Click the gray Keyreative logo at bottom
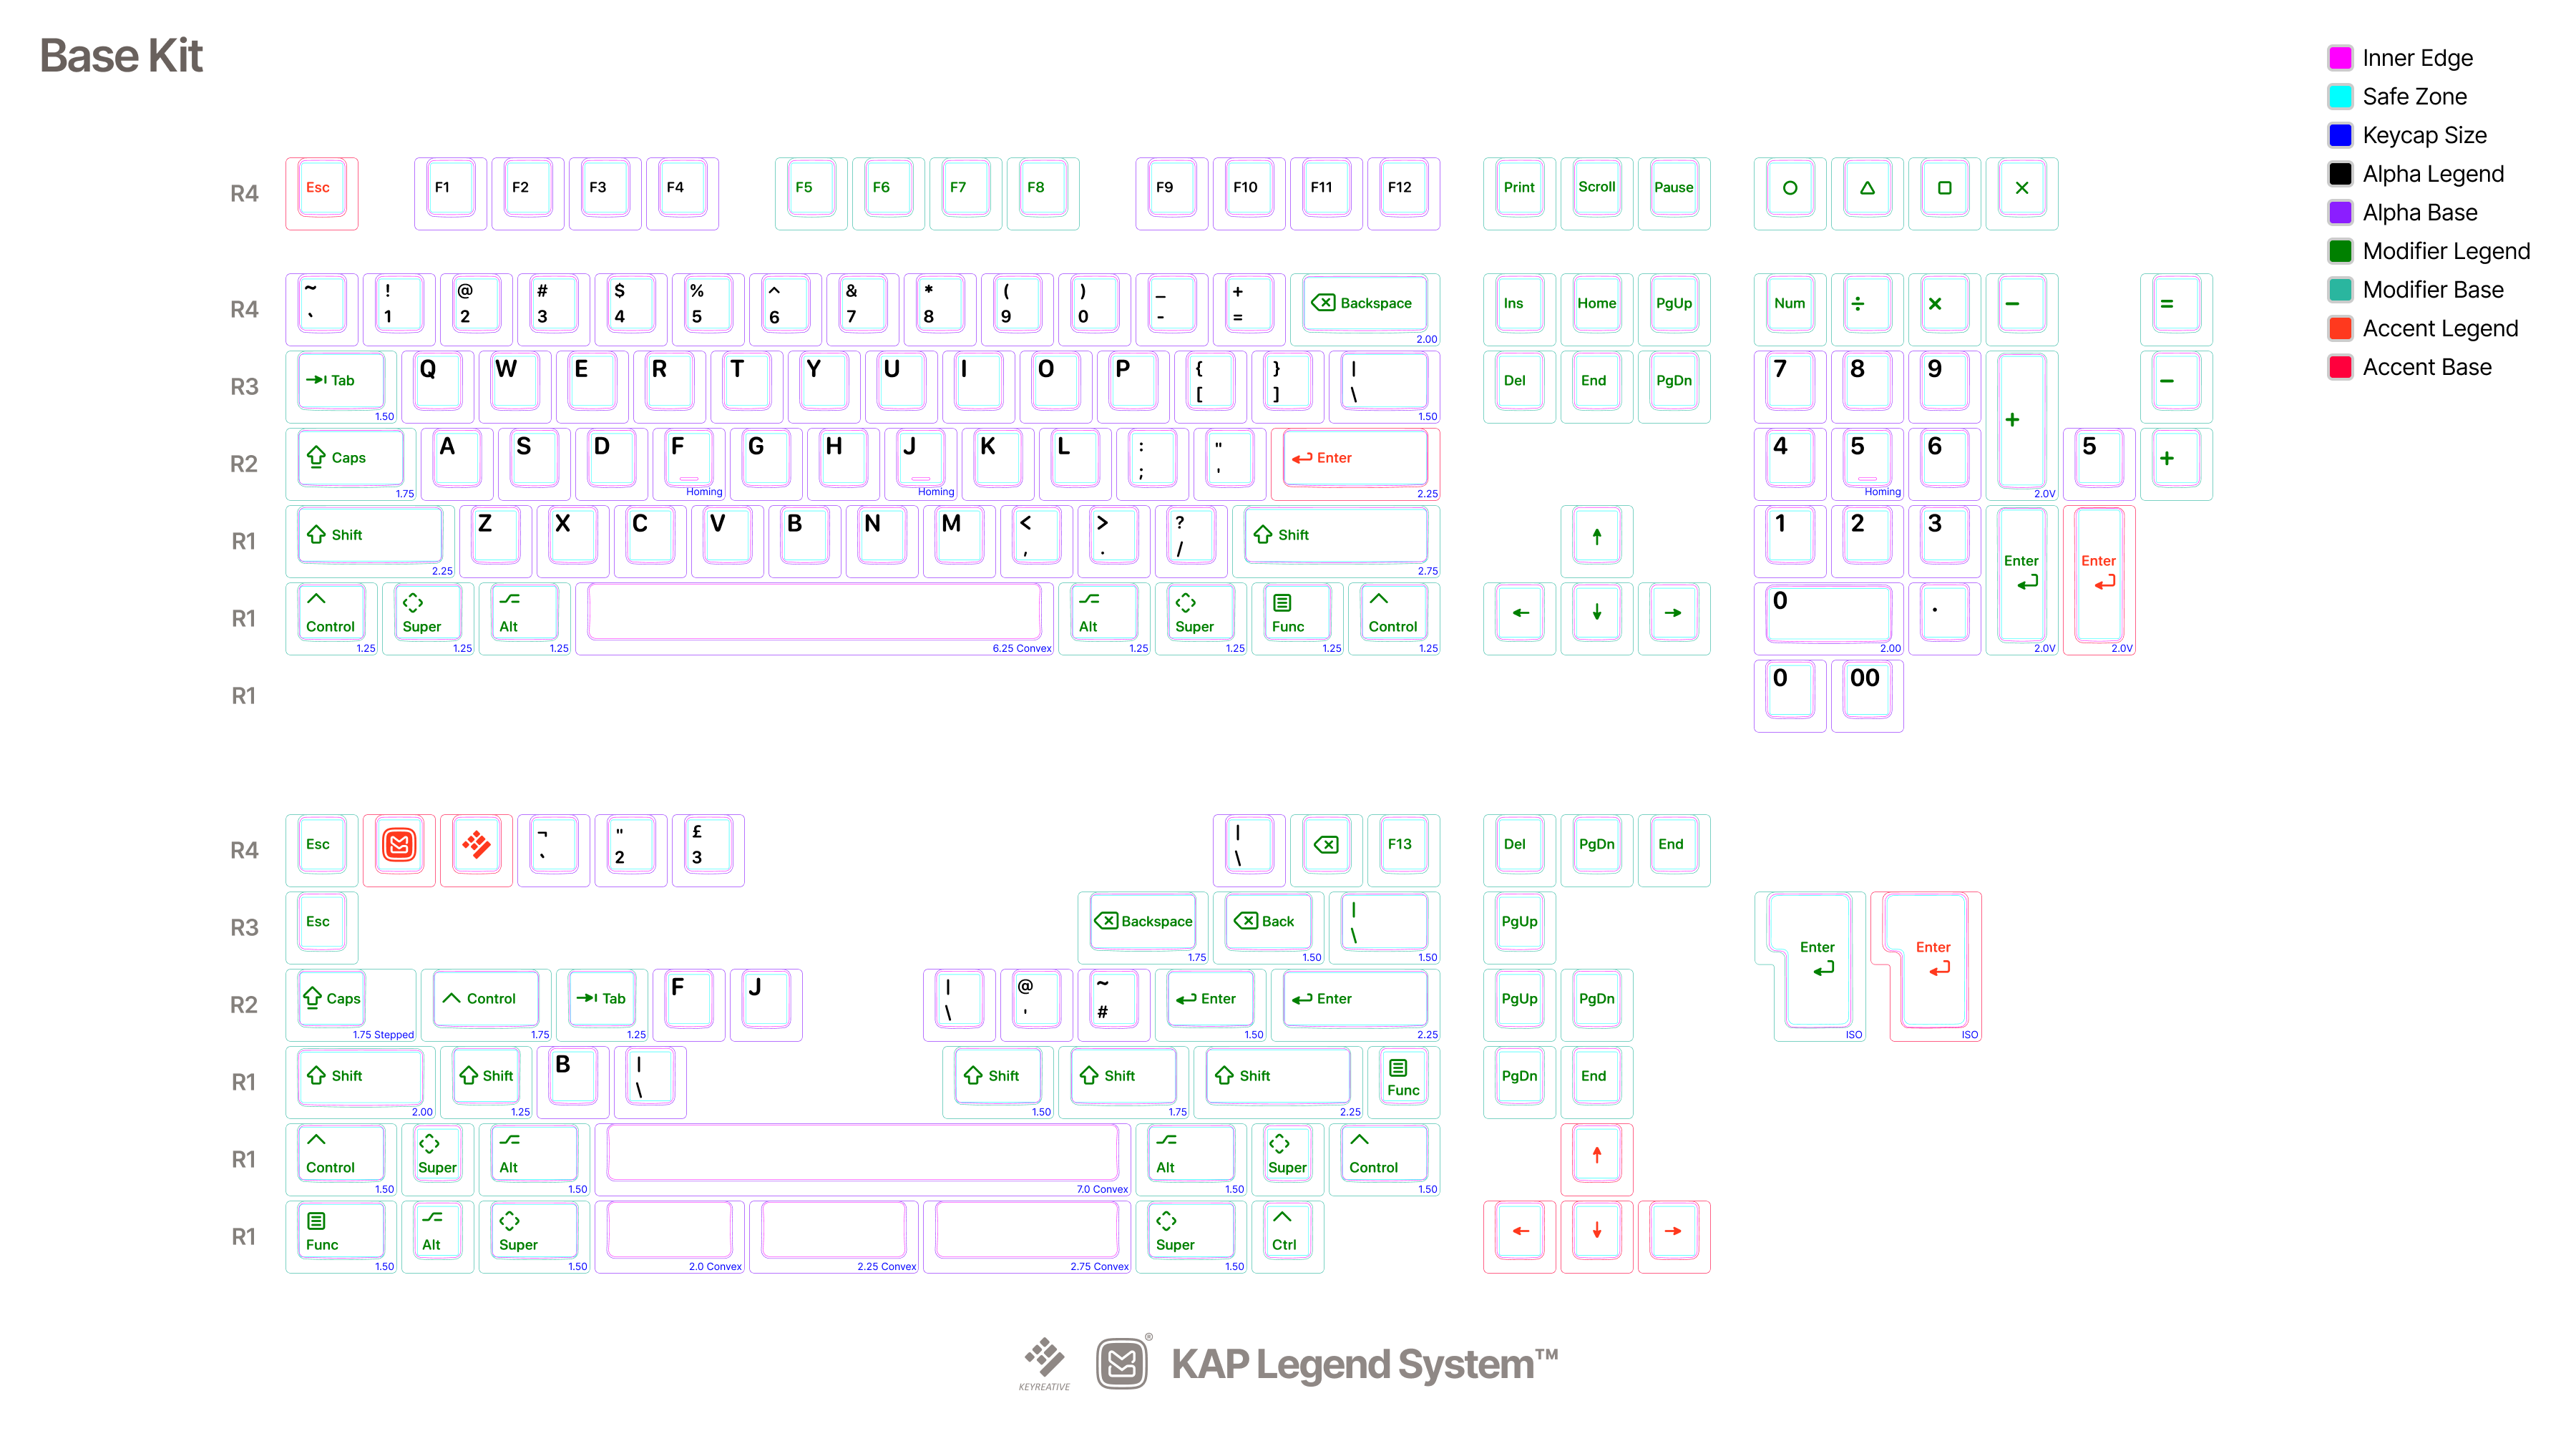 click(x=1044, y=1364)
